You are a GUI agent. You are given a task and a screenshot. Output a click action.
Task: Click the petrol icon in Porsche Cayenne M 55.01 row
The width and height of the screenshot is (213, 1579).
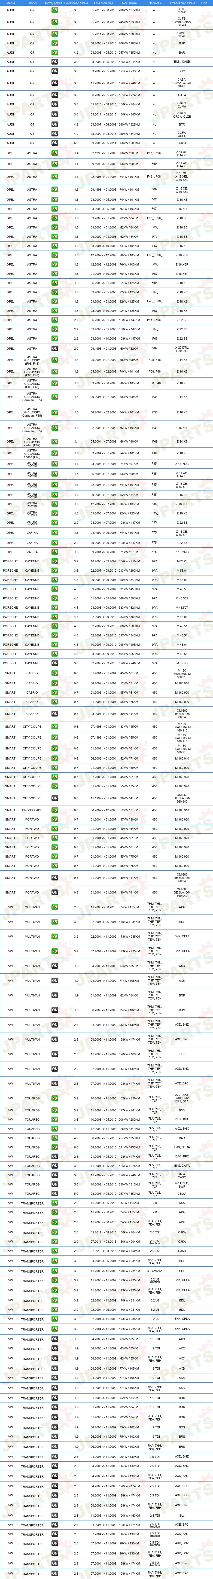tap(55, 570)
